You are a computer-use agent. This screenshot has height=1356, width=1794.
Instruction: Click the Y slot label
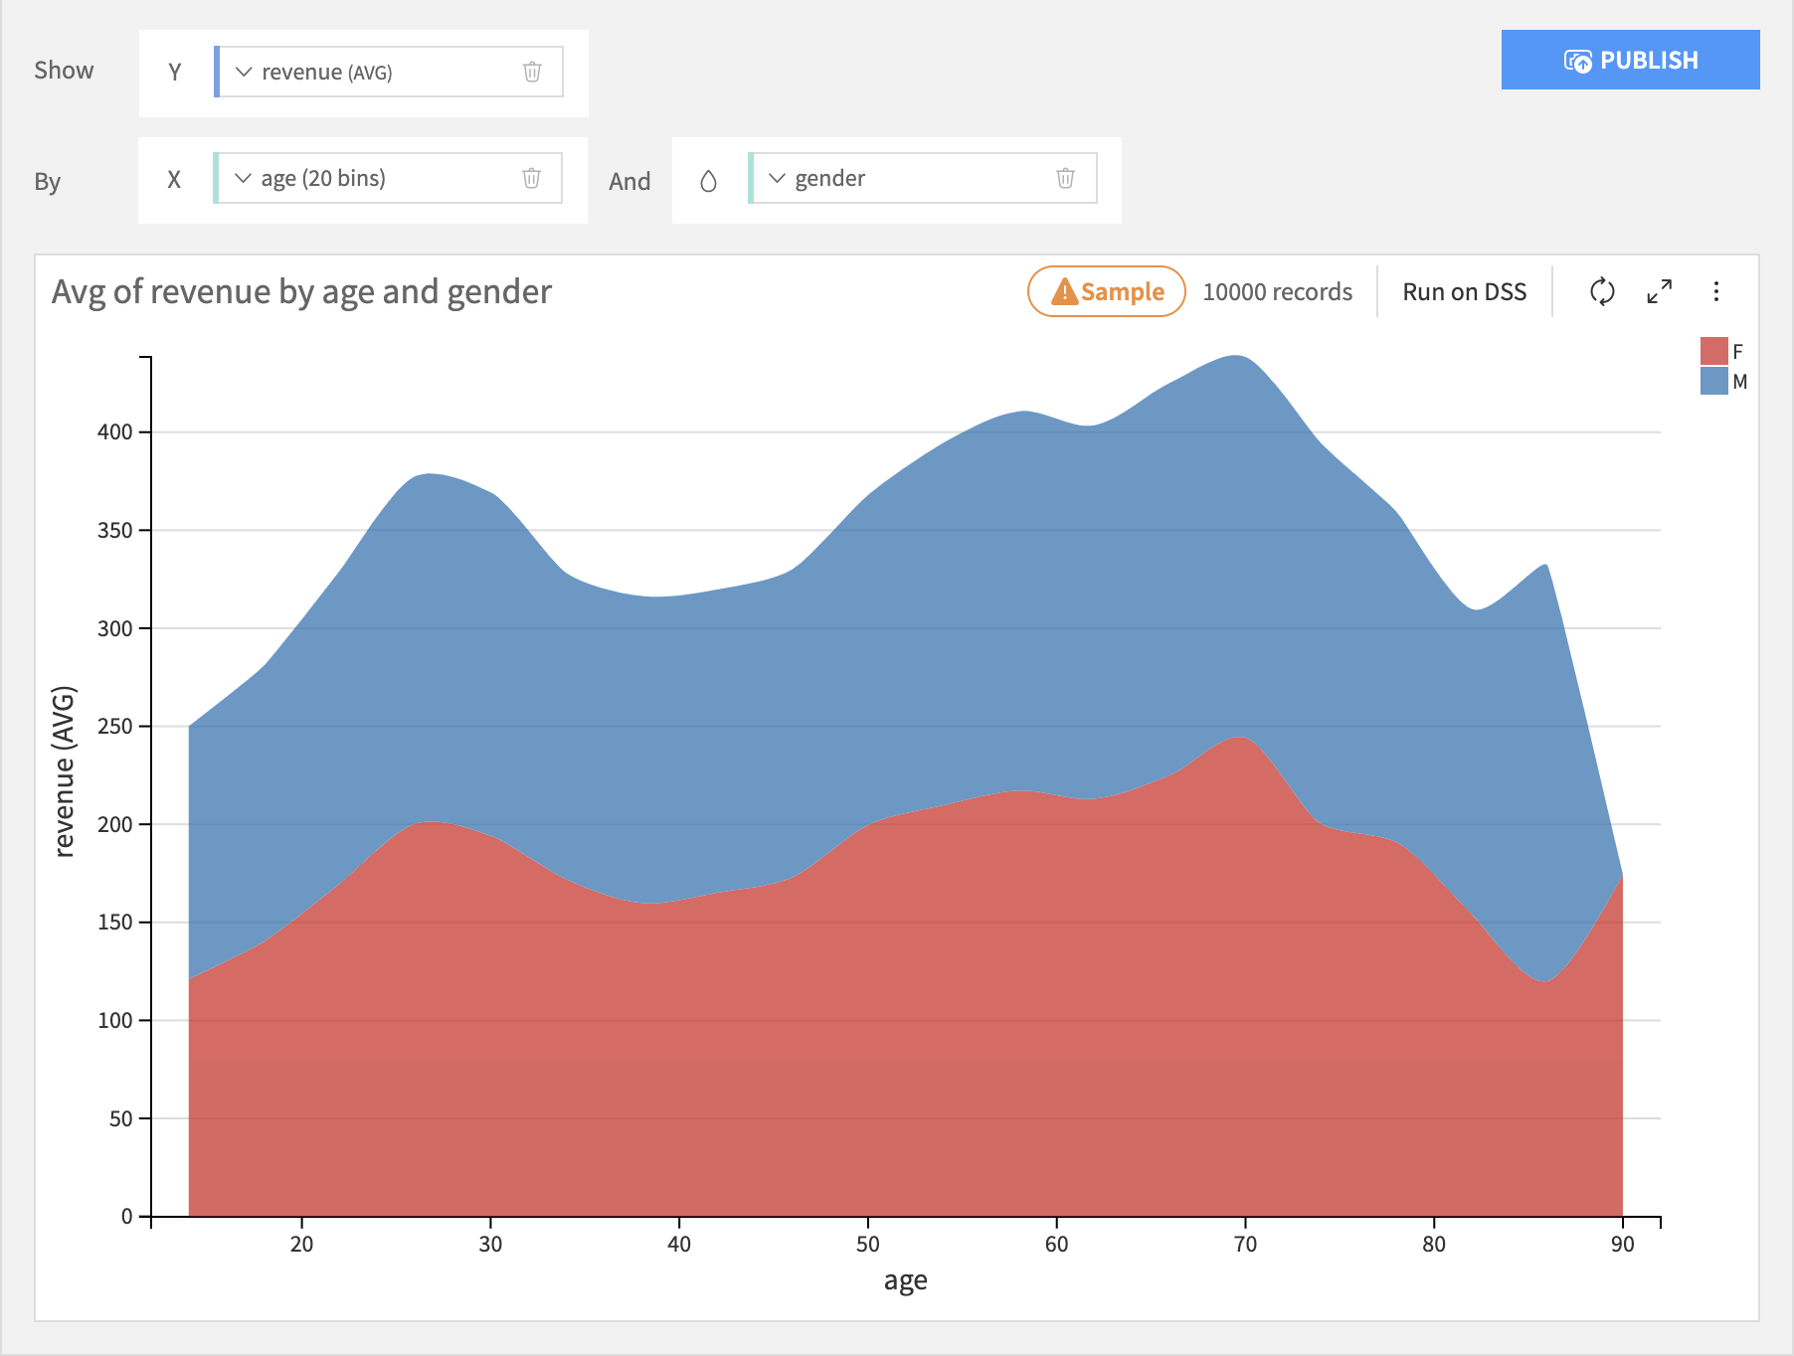[175, 72]
